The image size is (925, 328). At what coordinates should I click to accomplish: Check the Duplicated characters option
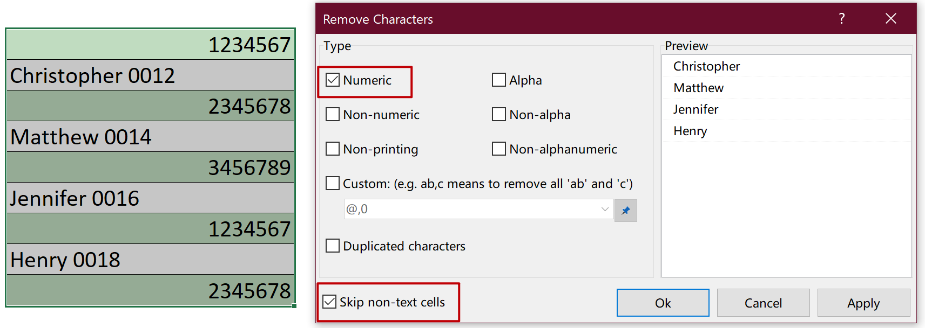click(x=332, y=246)
